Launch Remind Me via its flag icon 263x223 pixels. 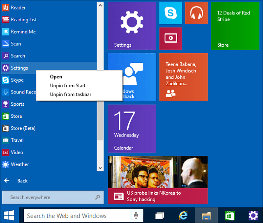[x=5, y=32]
